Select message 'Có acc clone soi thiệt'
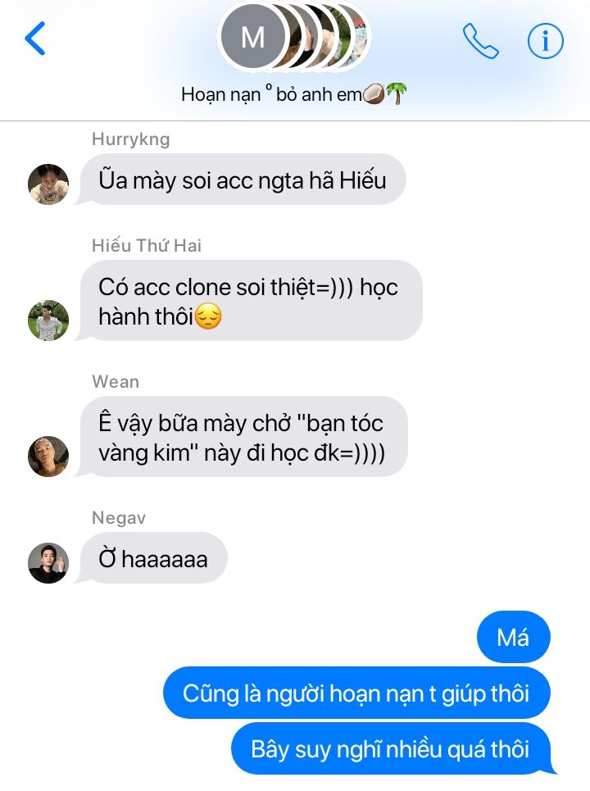The width and height of the screenshot is (590, 791). tap(251, 301)
